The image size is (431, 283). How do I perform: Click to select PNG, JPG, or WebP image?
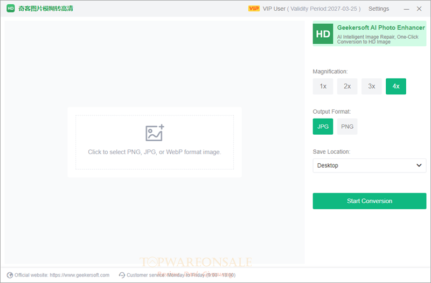point(155,142)
